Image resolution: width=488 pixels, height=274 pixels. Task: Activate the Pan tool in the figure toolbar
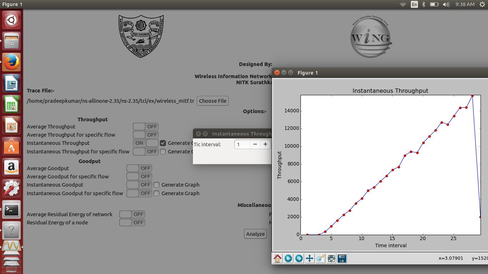pos(310,258)
